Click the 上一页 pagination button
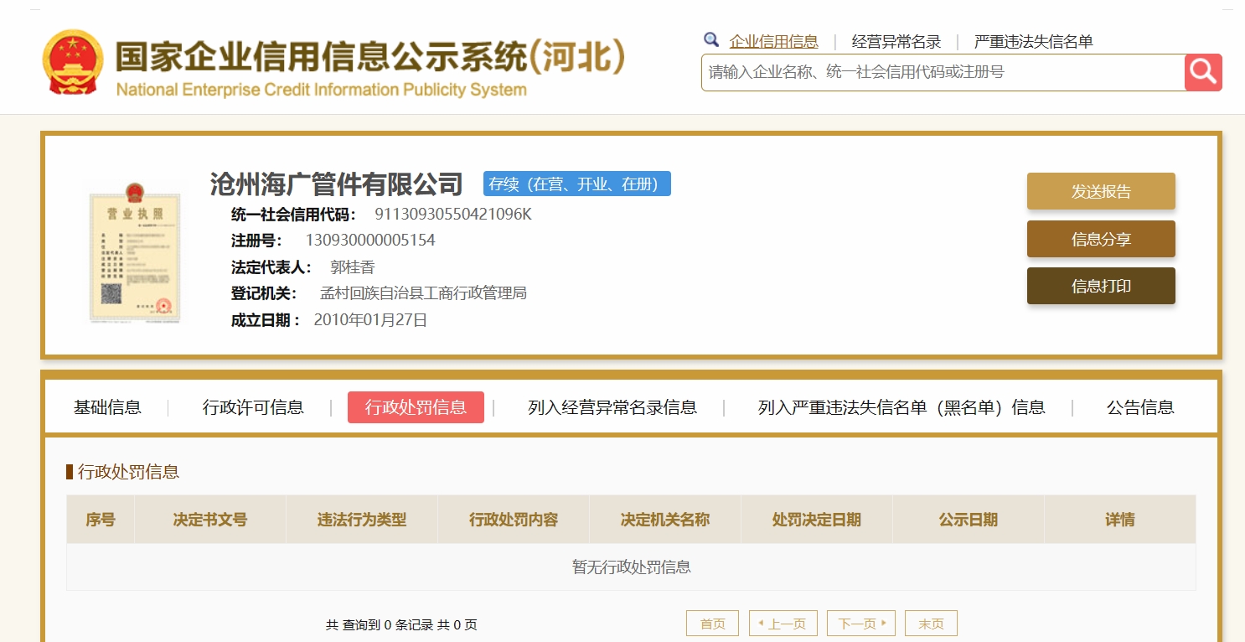Screen dimensions: 1245x642 pyautogui.click(x=783, y=624)
